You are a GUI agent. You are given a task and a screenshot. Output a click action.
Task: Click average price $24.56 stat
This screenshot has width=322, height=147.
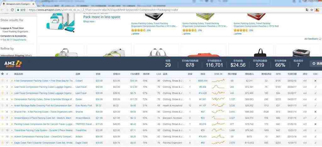[238, 65]
